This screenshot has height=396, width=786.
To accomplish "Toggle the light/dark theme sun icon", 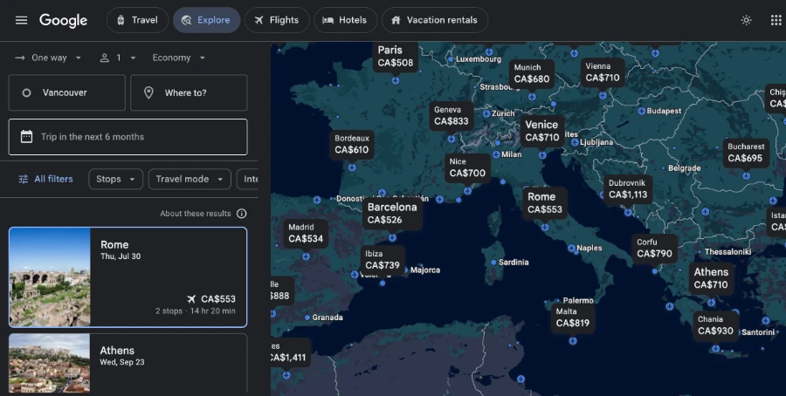I will (x=746, y=20).
